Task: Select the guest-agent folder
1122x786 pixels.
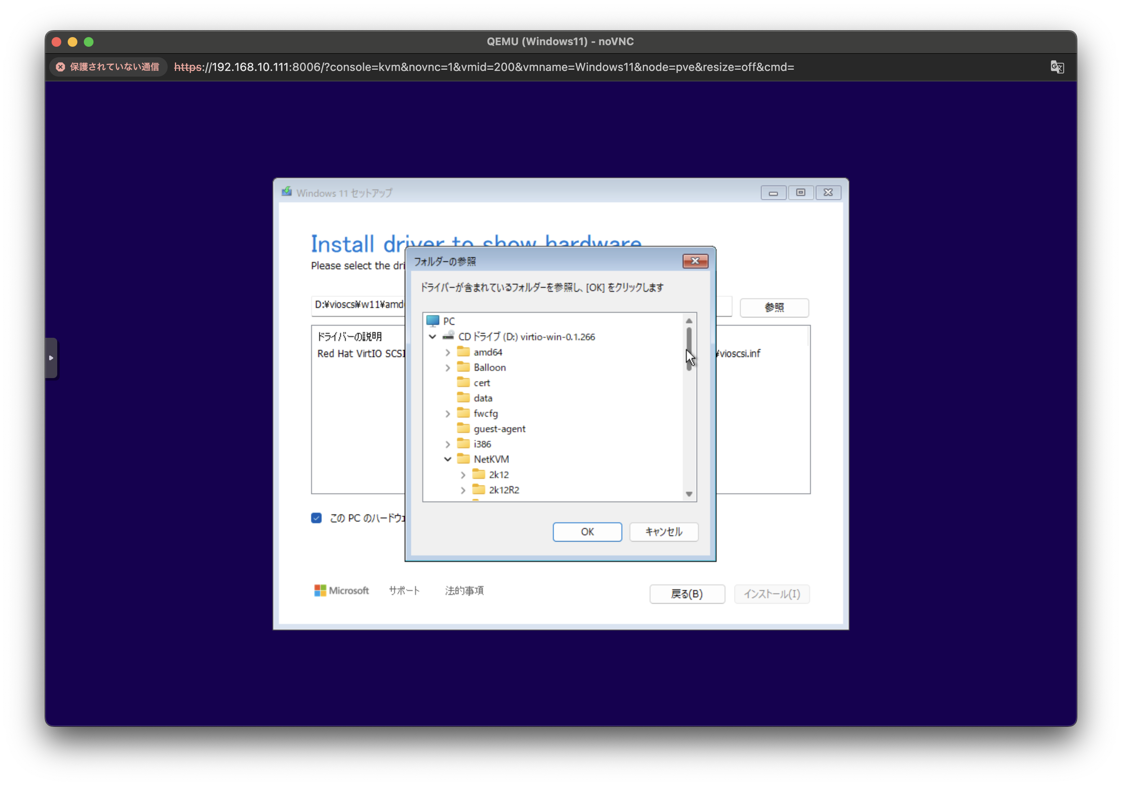Action: [x=499, y=429]
